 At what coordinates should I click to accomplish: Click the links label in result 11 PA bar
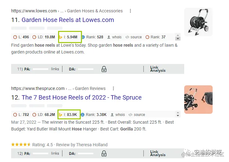pyautogui.click(x=55, y=69)
